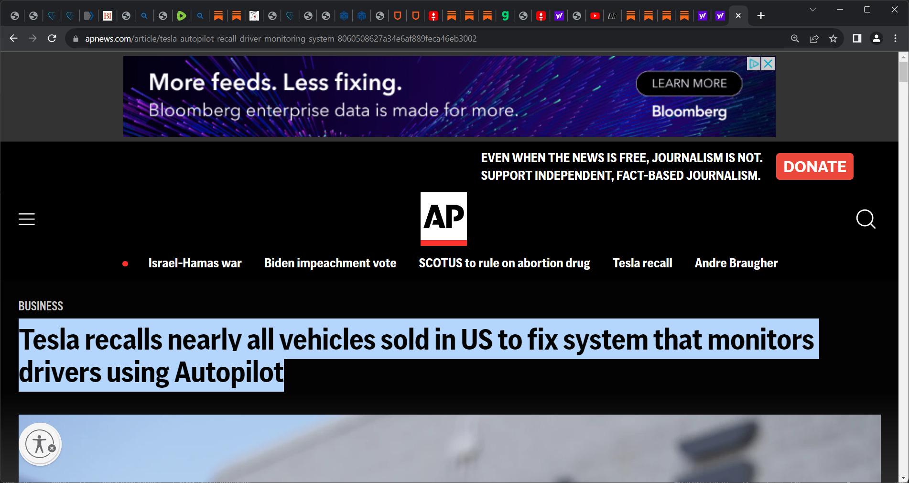Bookmark this tab with the star icon
909x483 pixels.
833,39
